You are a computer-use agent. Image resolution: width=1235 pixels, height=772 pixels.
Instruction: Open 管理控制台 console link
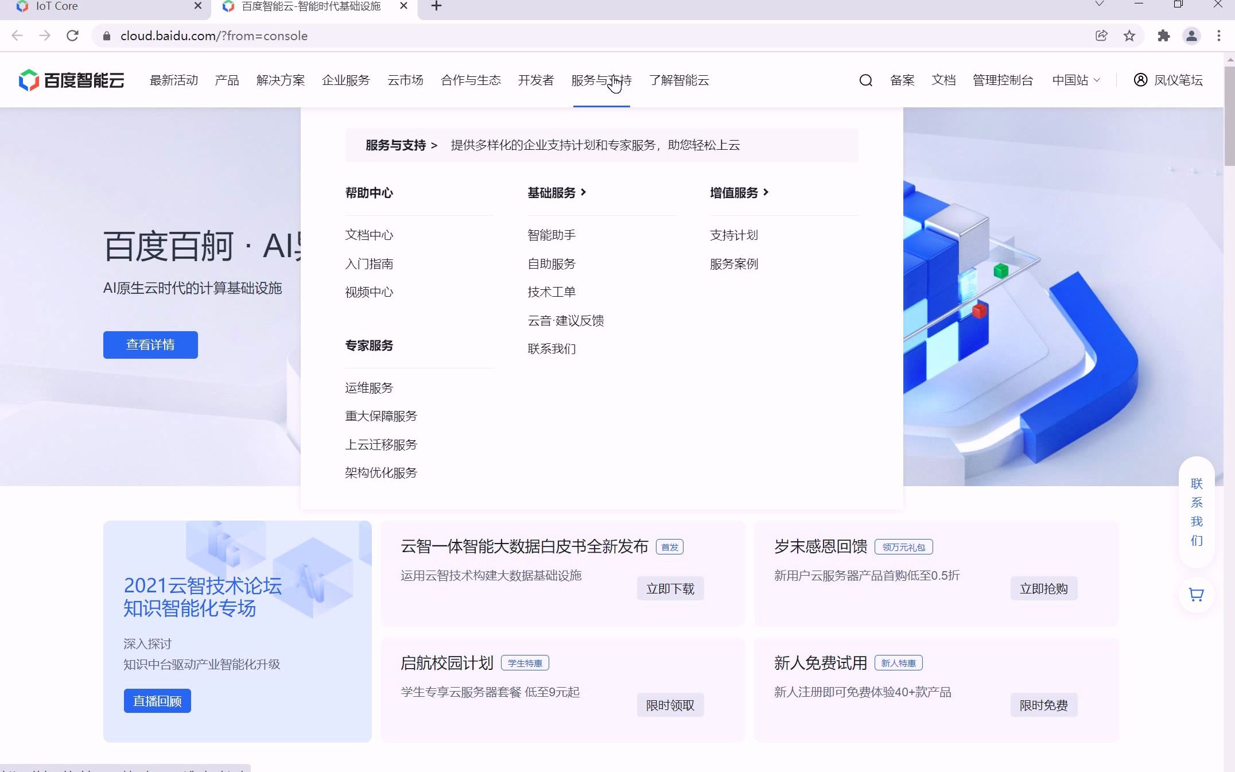click(1003, 80)
